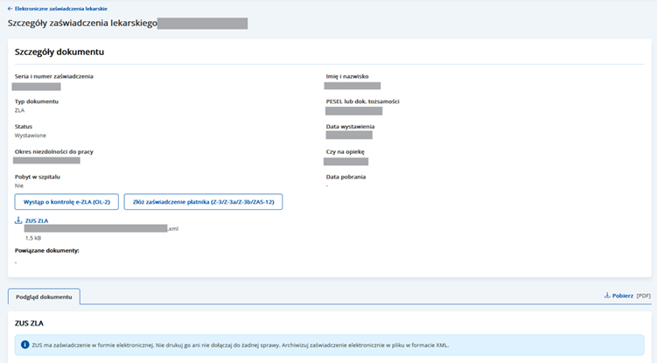
Task: Click the 1,5 kB file size text
Action: click(33, 237)
